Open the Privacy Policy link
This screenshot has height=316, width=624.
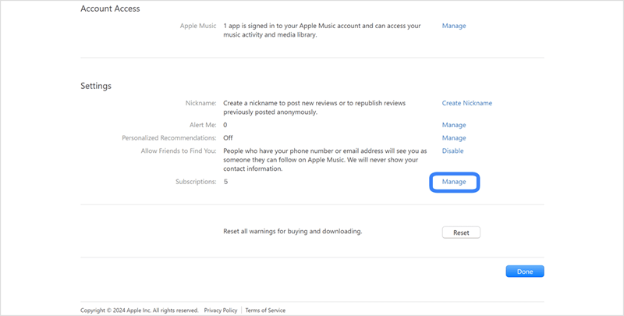point(221,311)
